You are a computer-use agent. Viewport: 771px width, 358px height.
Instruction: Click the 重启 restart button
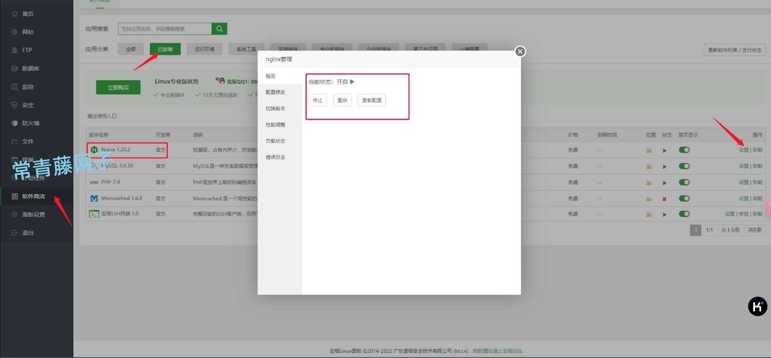[342, 100]
